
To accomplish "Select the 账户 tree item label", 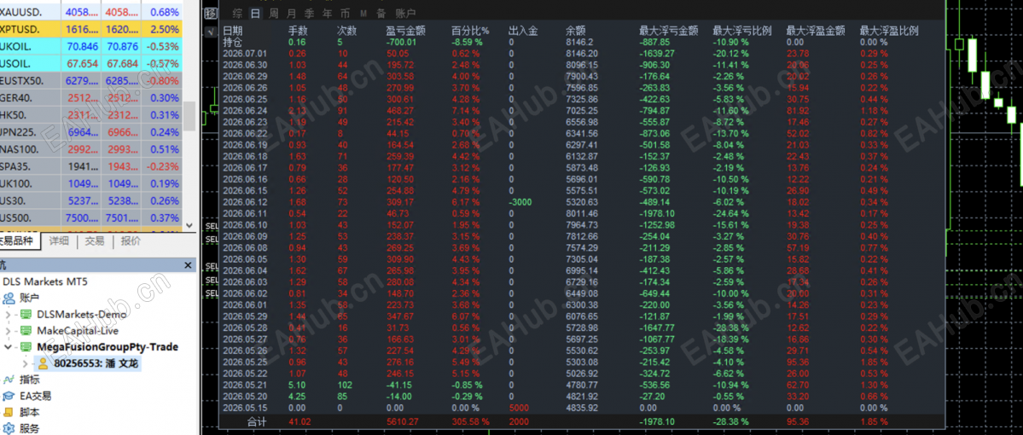I will pyautogui.click(x=30, y=298).
